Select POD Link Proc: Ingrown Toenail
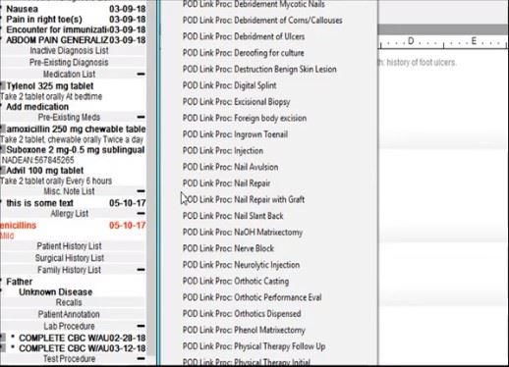Viewport: 509px width, 367px height. [235, 134]
